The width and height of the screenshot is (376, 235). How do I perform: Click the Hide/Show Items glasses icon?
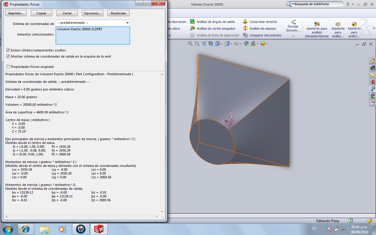point(237,43)
